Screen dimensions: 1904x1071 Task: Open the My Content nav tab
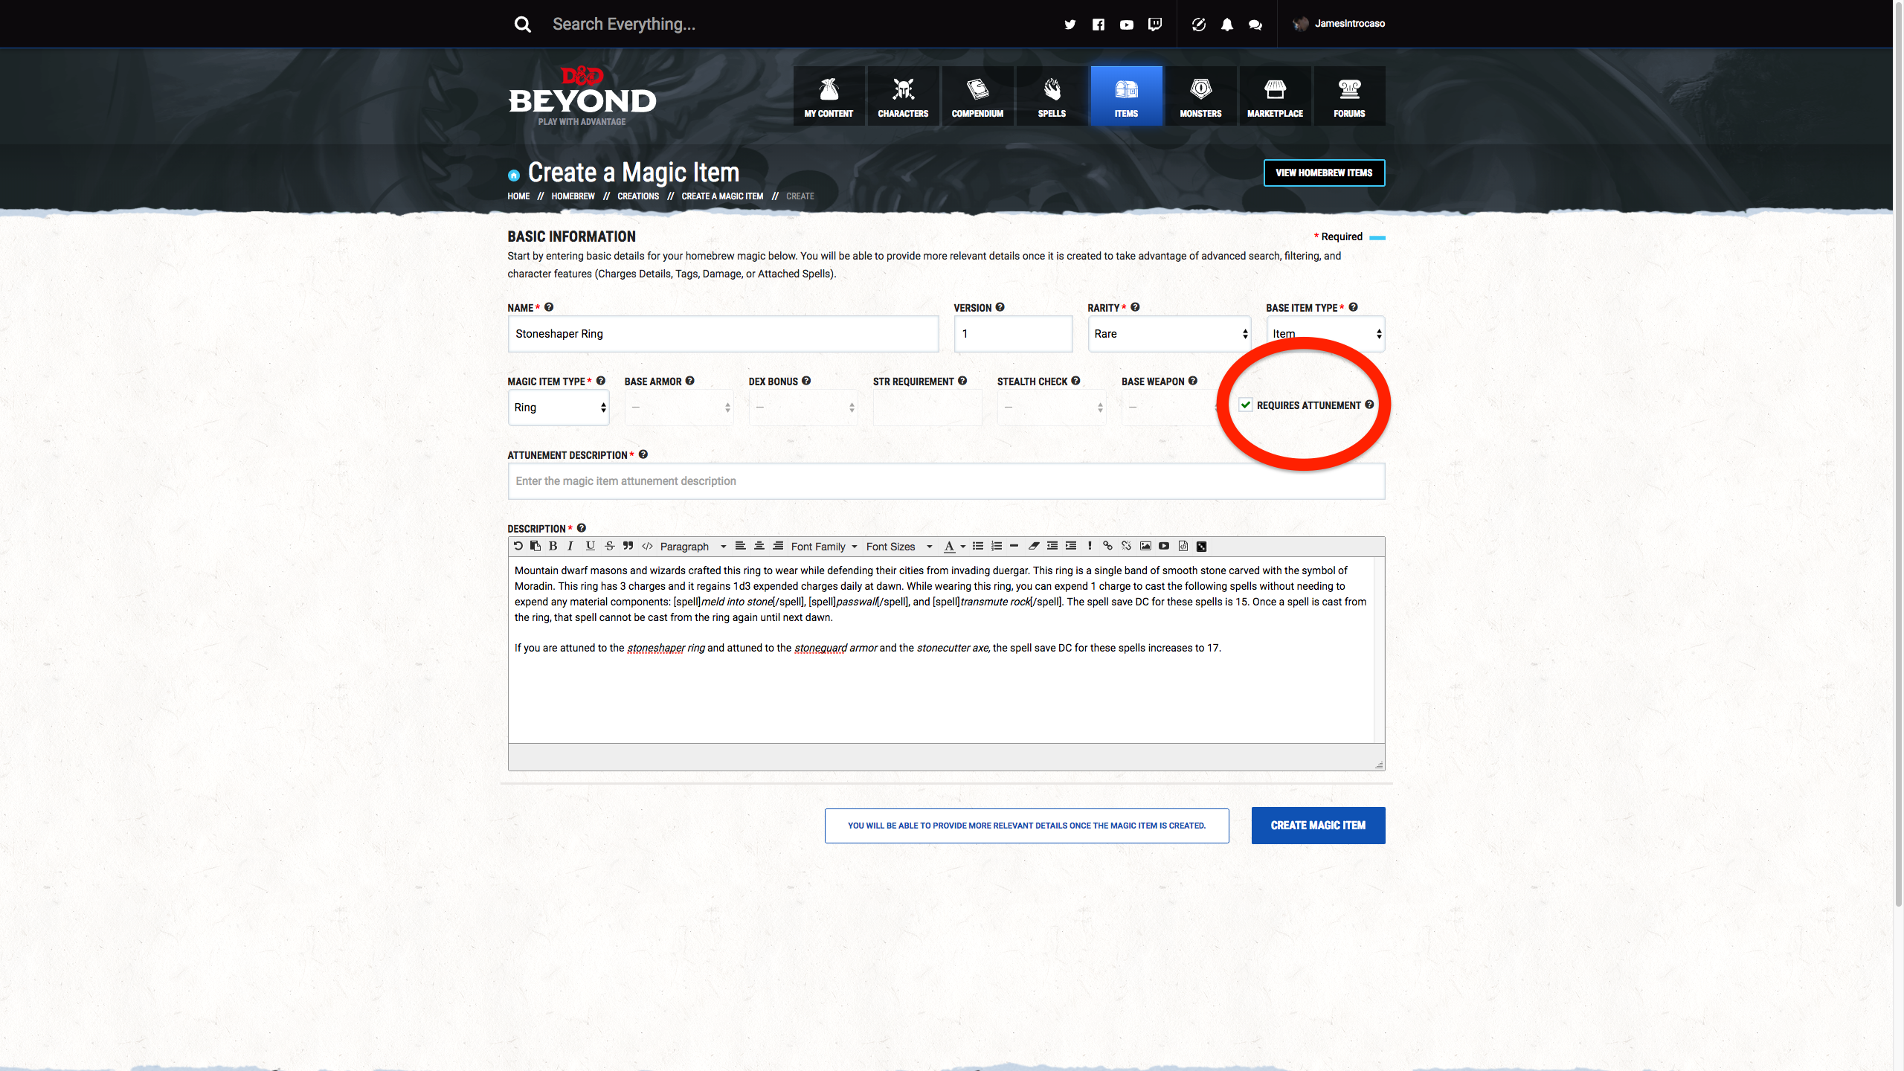tap(829, 96)
